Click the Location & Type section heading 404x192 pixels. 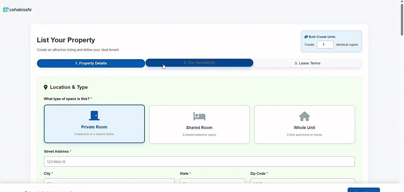point(69,87)
